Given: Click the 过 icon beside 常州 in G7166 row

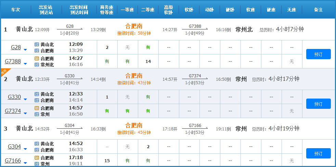Looking at the screenshot, I should point(37,164).
